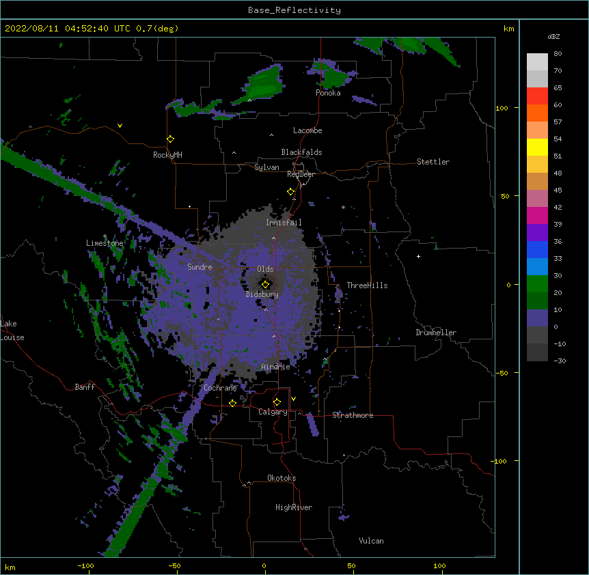Click the Limestone label
The image size is (589, 575).
105,243
